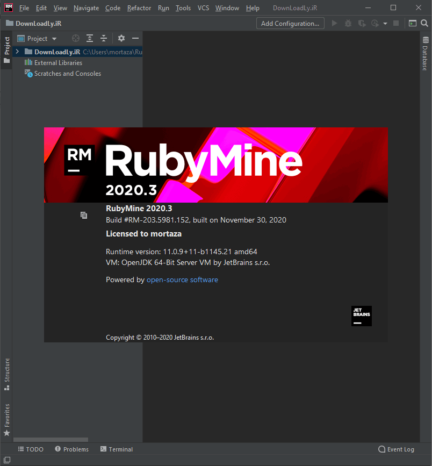The image size is (432, 466).
Task: Click the Stop square icon
Action: click(x=396, y=23)
